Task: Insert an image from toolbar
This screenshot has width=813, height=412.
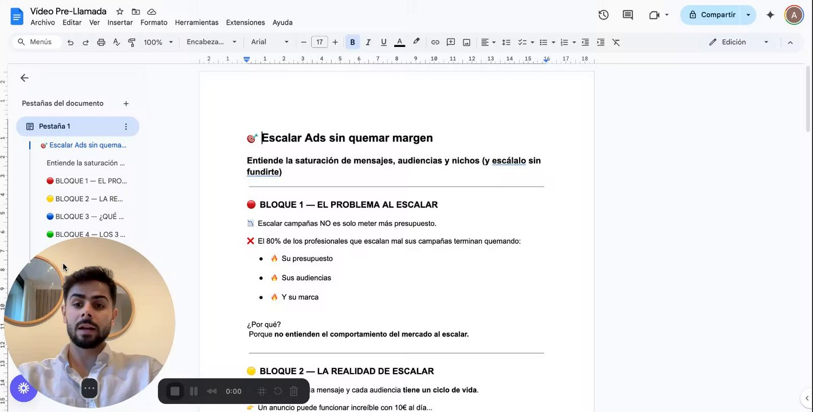Action: [x=466, y=42]
